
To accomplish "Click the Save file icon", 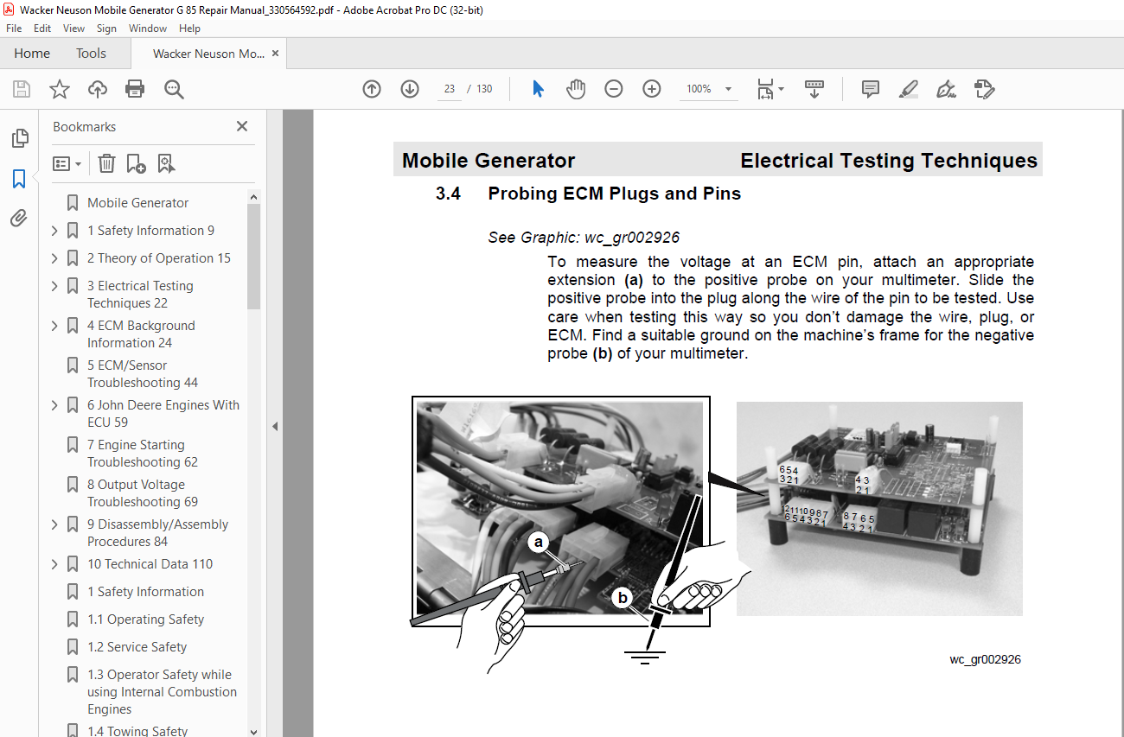I will (22, 89).
